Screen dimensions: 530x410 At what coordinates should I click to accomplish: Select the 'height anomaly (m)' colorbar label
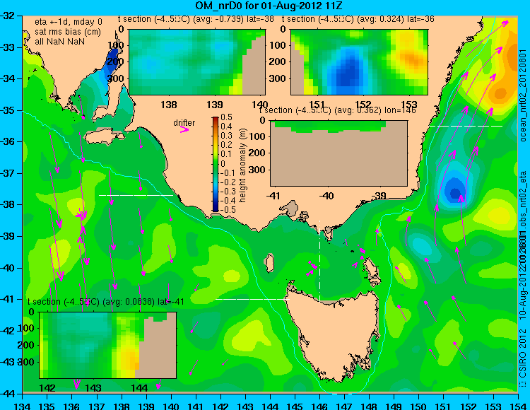(x=242, y=165)
